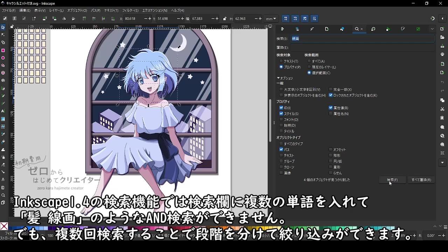Flip selection vertically icon

(73, 19)
